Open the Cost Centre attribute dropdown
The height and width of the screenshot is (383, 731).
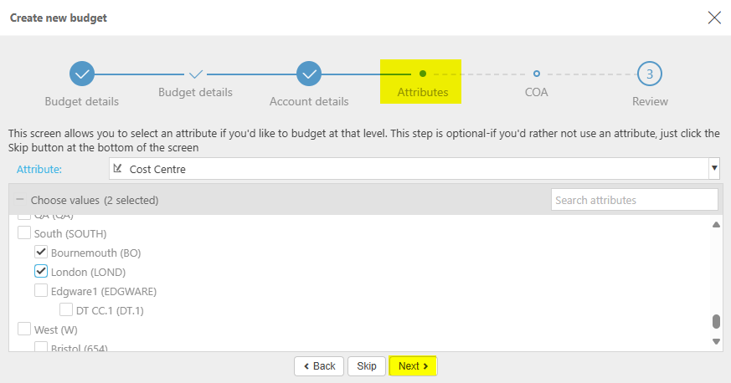(714, 169)
